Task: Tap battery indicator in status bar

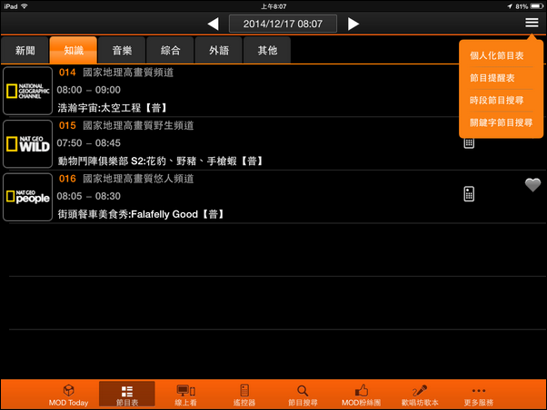Action: pyautogui.click(x=537, y=6)
